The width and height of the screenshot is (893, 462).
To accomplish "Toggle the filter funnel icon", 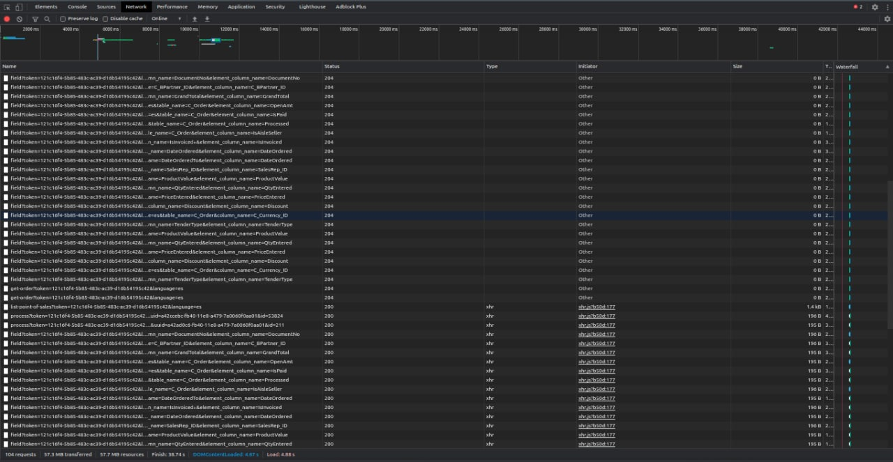I will (x=35, y=19).
